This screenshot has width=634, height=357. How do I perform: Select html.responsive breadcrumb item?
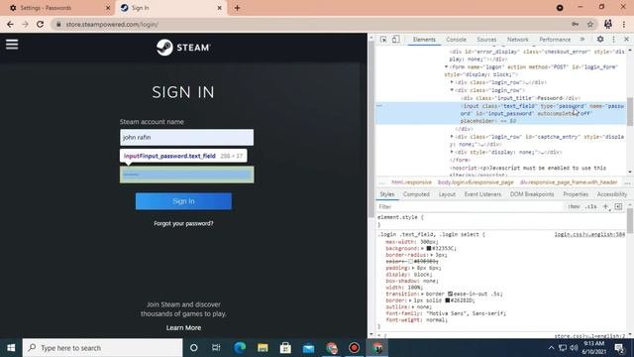(x=411, y=182)
